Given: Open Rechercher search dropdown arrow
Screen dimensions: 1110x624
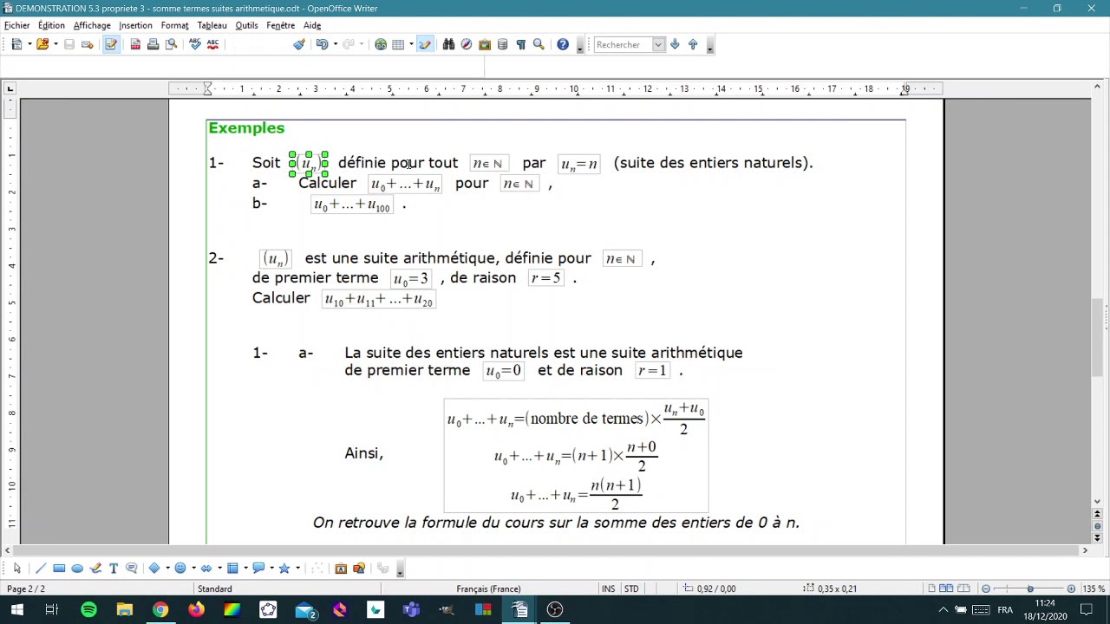Looking at the screenshot, I should pos(658,44).
